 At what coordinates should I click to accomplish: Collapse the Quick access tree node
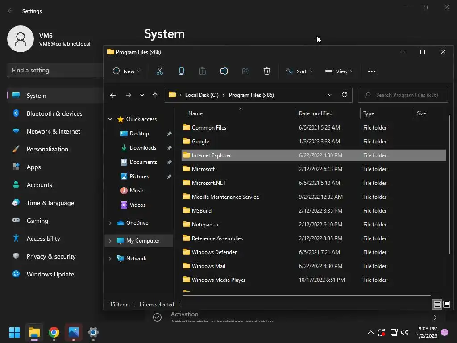pyautogui.click(x=110, y=119)
